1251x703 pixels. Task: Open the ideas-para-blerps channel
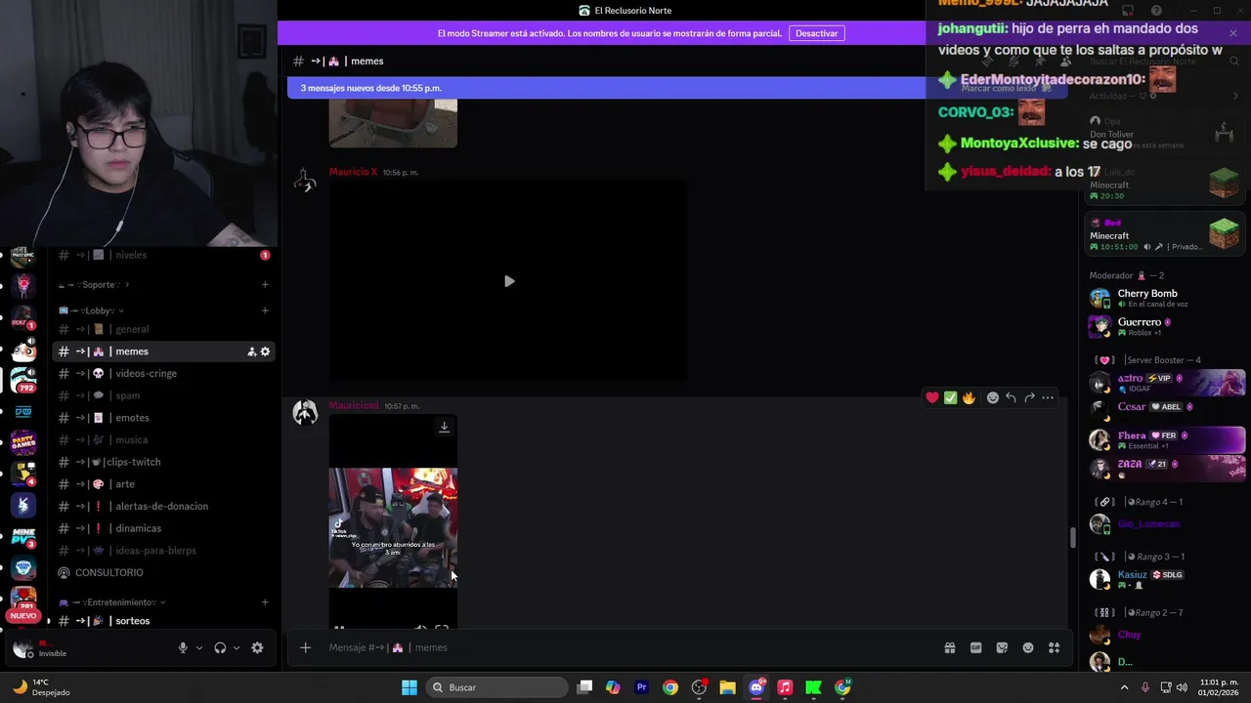click(163, 551)
